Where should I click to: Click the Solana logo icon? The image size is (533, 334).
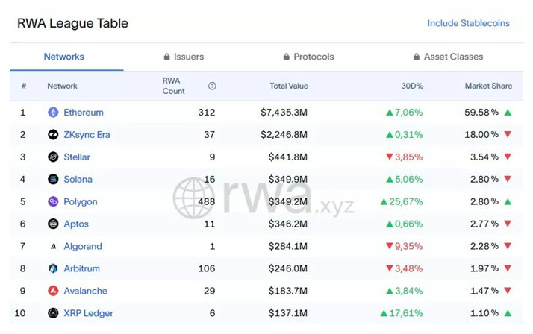[53, 179]
